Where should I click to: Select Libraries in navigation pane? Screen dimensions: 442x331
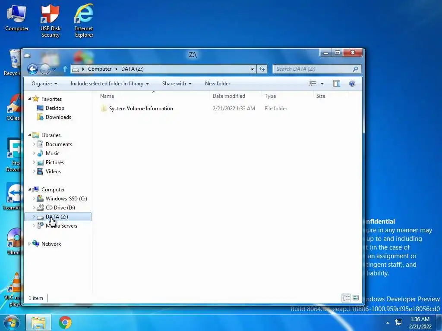[x=51, y=135]
